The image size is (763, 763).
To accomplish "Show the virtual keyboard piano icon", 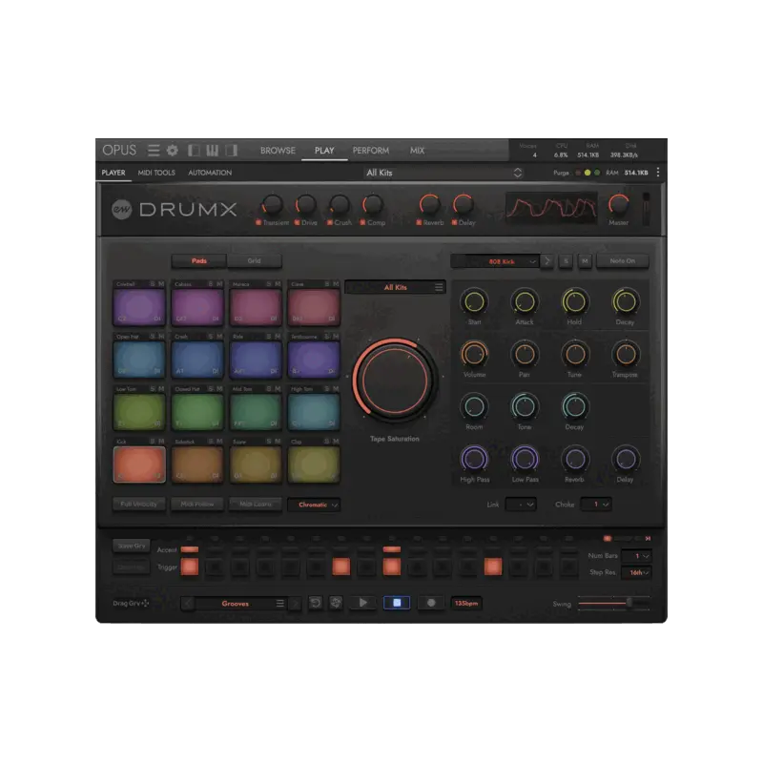I will click(212, 151).
